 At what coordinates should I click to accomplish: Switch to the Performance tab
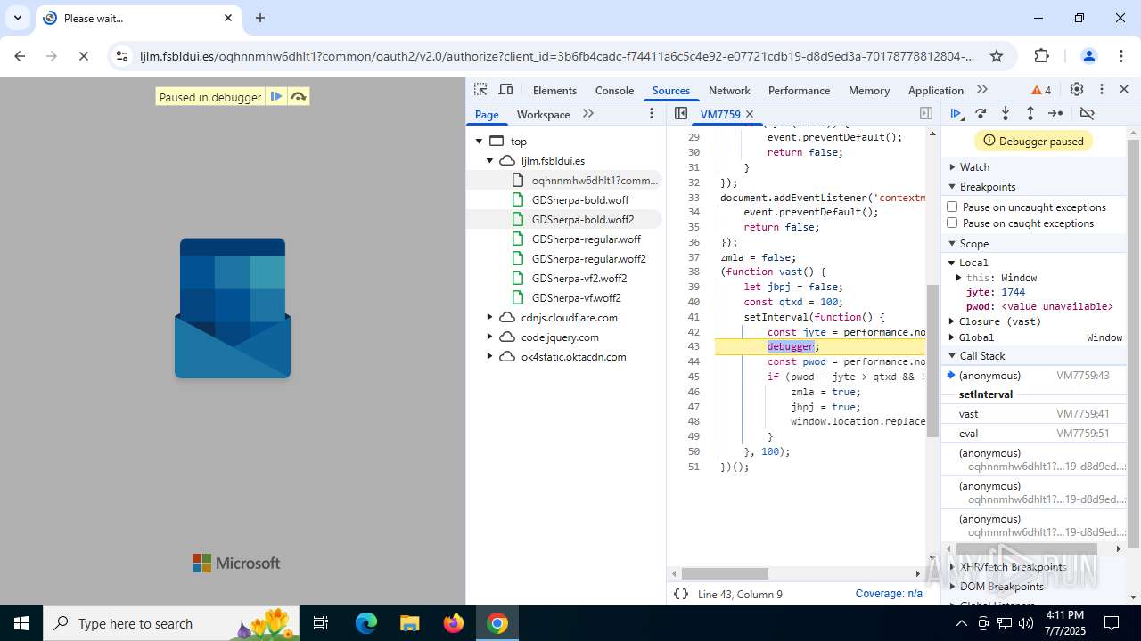point(799,90)
